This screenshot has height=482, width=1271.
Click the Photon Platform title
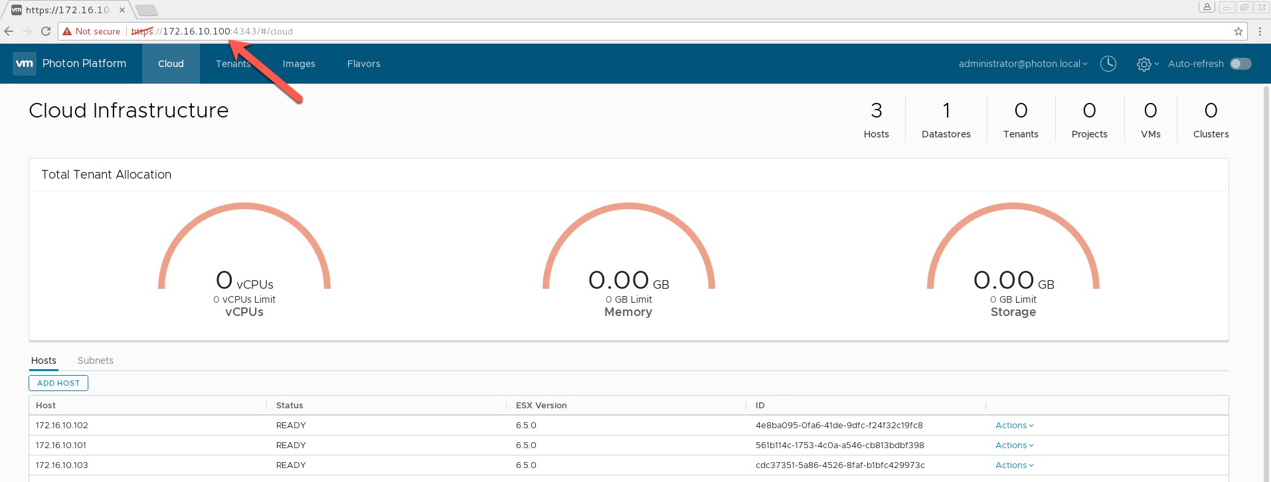[84, 64]
